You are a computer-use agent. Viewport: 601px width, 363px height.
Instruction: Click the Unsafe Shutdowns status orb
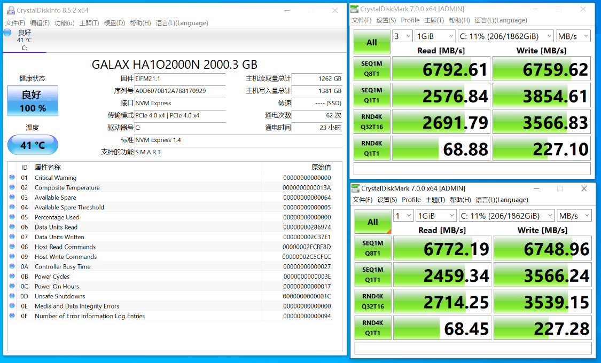[x=12, y=296]
